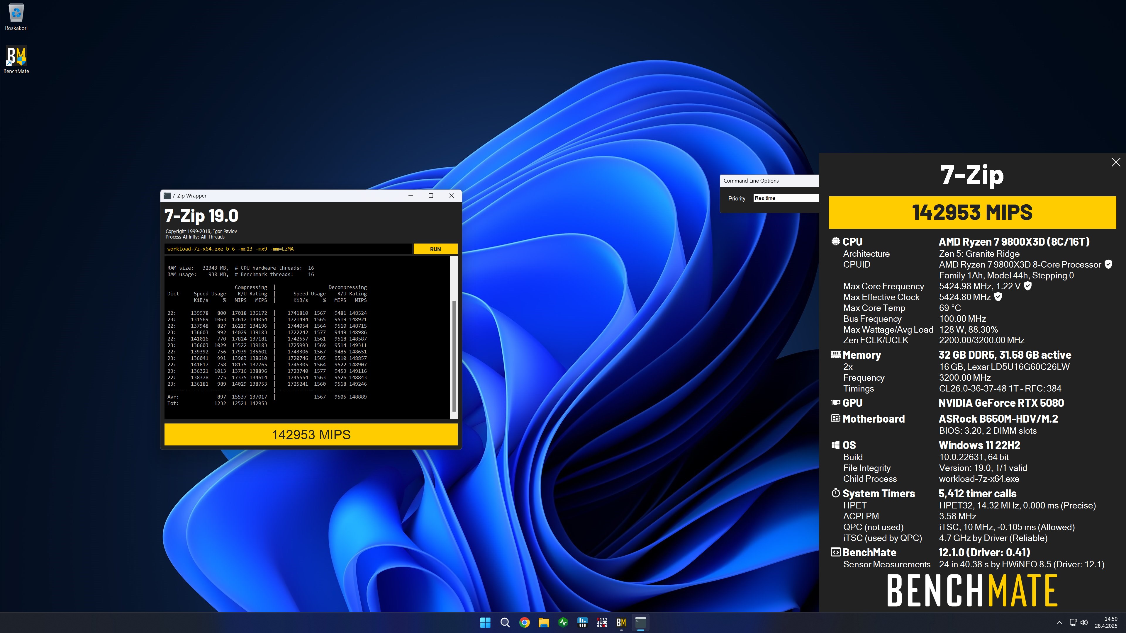Click the Command Line Options header
Viewport: 1126px width, 633px height.
(x=751, y=181)
